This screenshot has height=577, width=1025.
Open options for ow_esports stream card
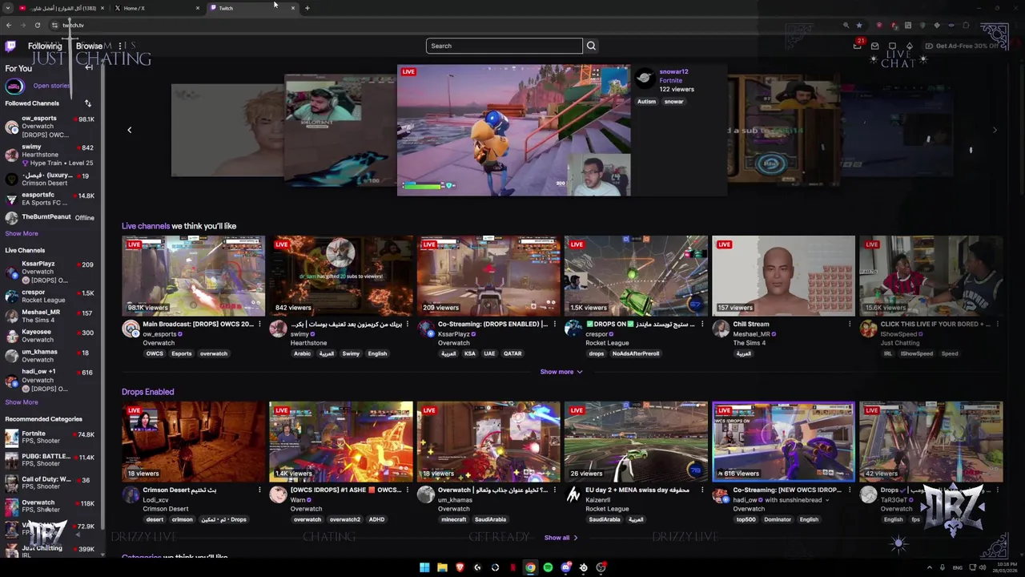259,325
